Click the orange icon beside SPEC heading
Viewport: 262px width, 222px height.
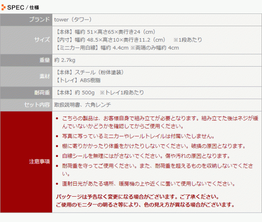pos(3,7)
